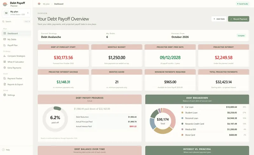Click the Debt Balance Over Time header
The image size is (254, 155).
tap(90, 151)
